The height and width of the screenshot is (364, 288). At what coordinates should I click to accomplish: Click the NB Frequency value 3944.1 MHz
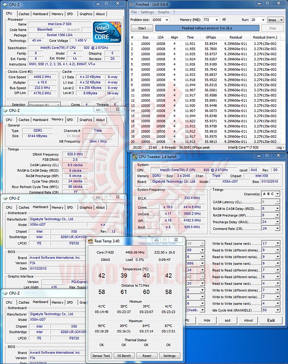[x=98, y=141]
